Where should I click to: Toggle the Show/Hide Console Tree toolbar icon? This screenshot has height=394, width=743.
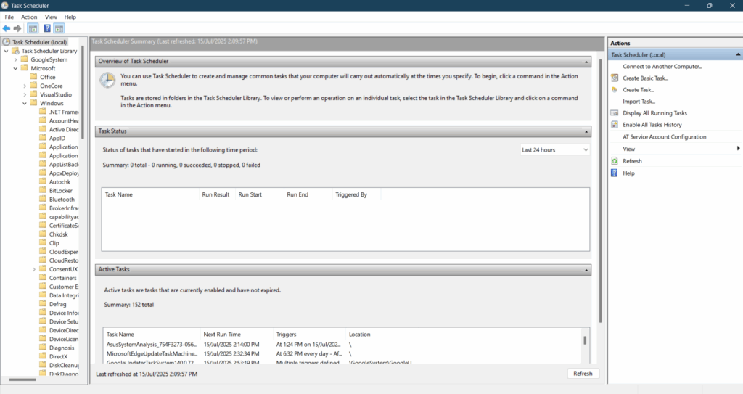coord(33,28)
